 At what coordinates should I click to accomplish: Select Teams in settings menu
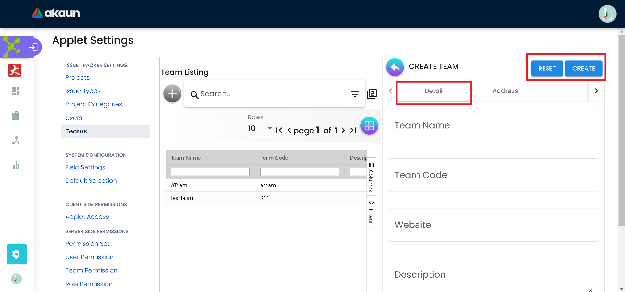click(x=105, y=131)
